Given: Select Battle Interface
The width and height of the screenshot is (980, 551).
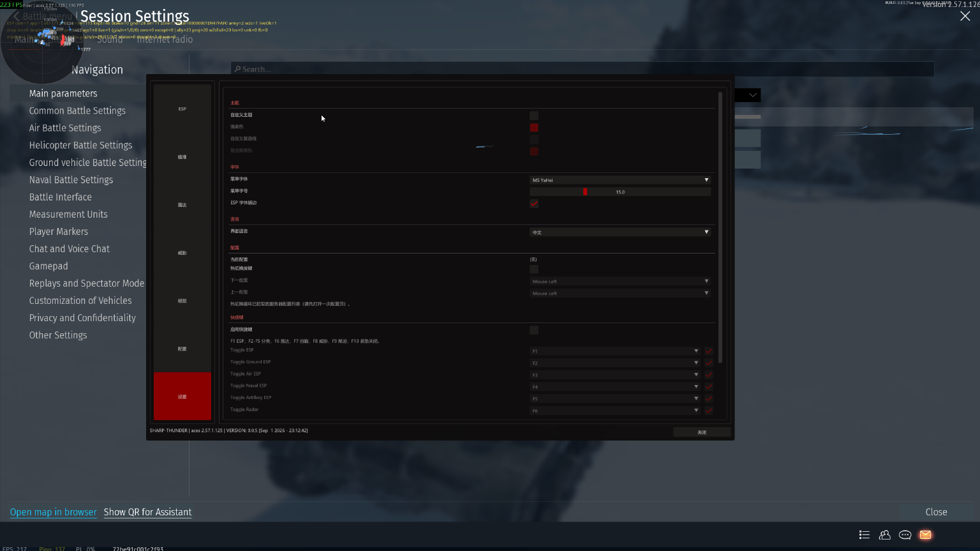Looking at the screenshot, I should point(61,197).
